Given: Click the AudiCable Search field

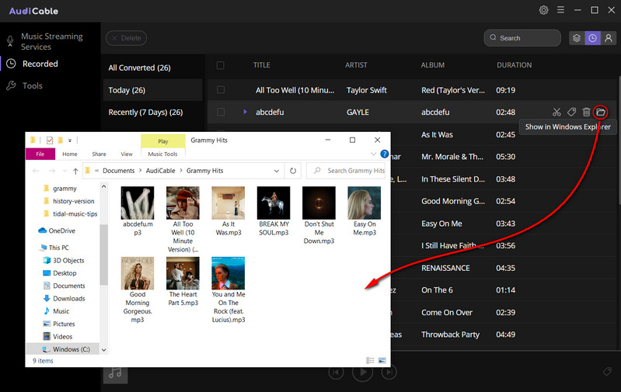Looking at the screenshot, I should [522, 38].
